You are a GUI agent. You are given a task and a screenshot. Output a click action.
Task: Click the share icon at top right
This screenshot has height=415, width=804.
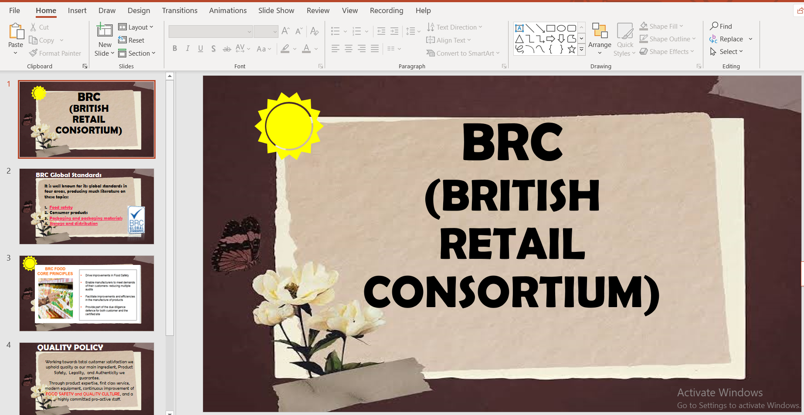pyautogui.click(x=800, y=11)
